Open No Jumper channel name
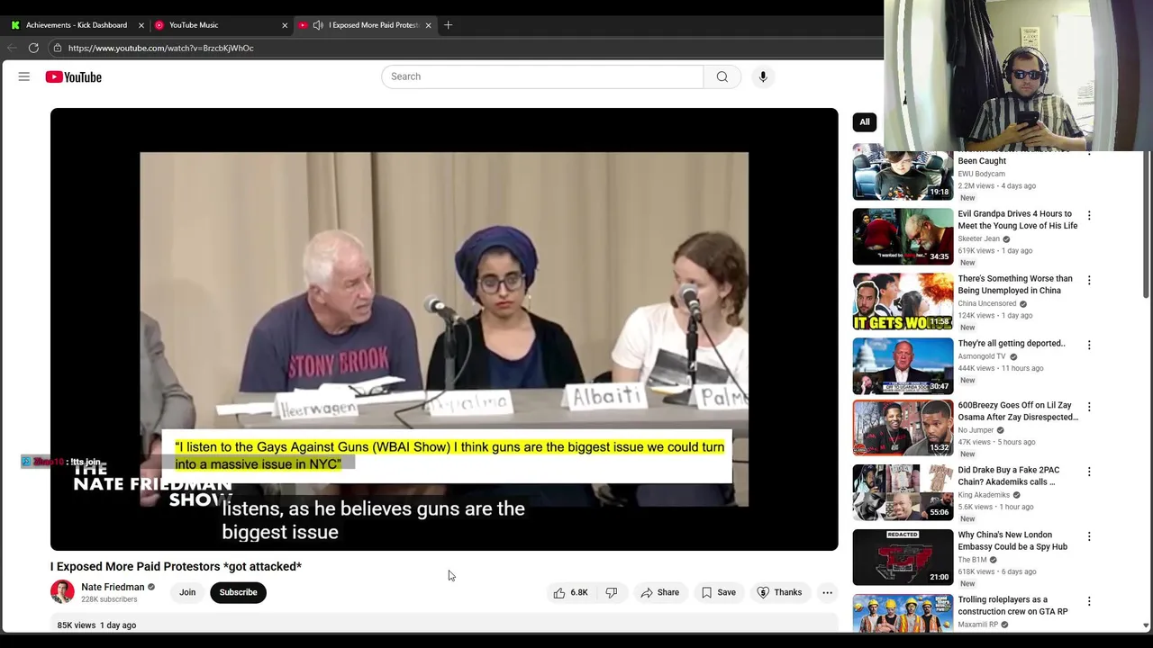This screenshot has height=648, width=1153. (x=976, y=430)
